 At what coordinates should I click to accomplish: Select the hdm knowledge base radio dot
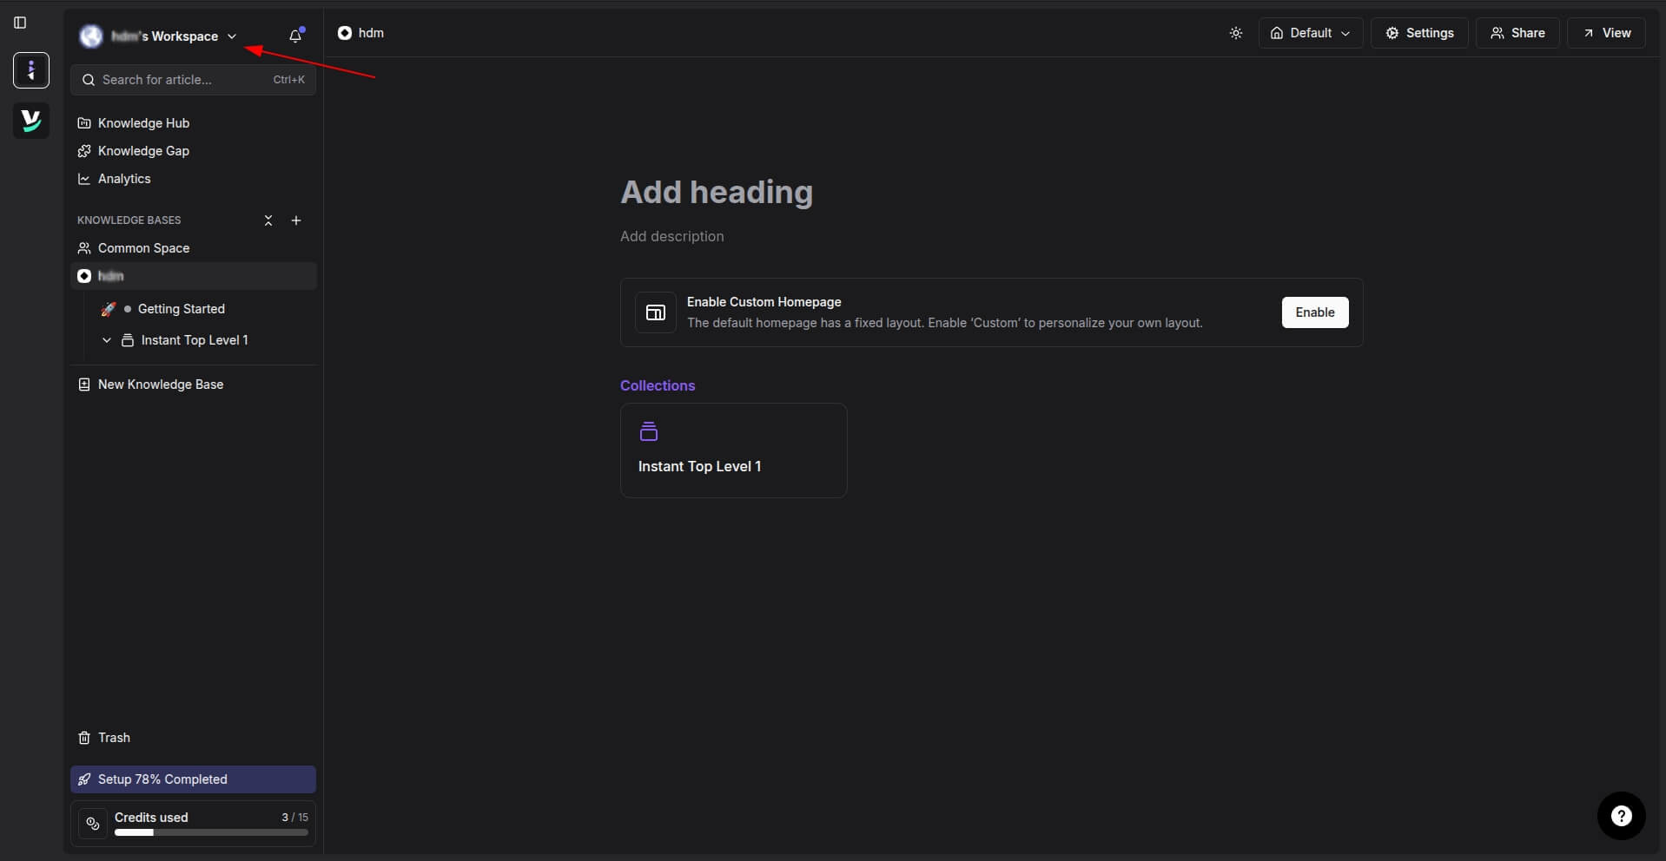coord(83,275)
